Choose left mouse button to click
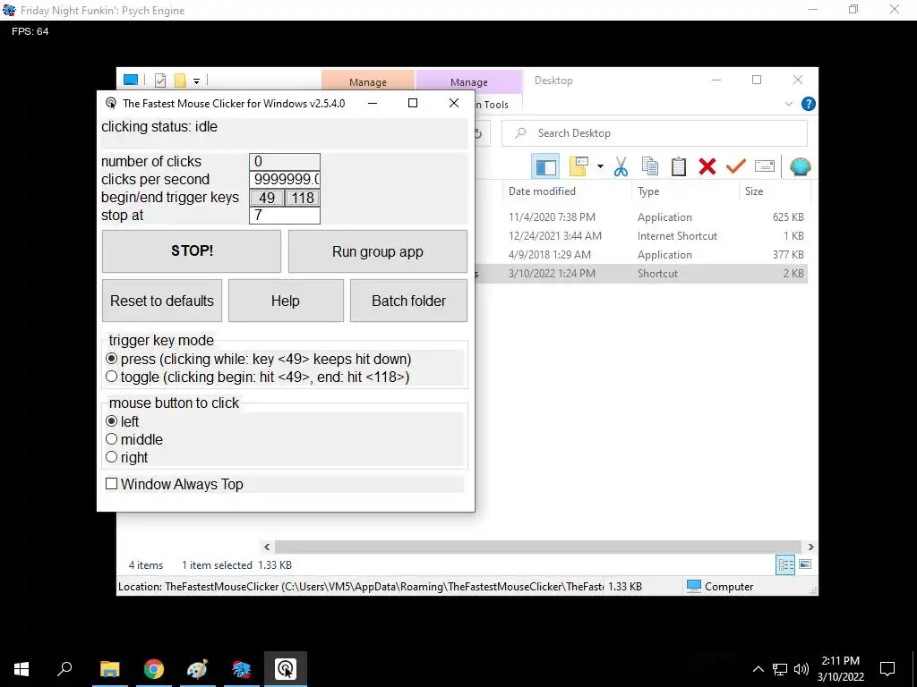917x687 pixels. 112,421
